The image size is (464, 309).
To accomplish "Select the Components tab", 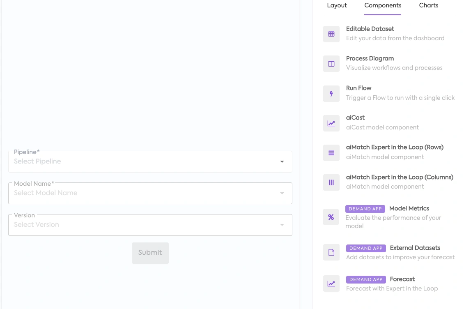I will [383, 6].
